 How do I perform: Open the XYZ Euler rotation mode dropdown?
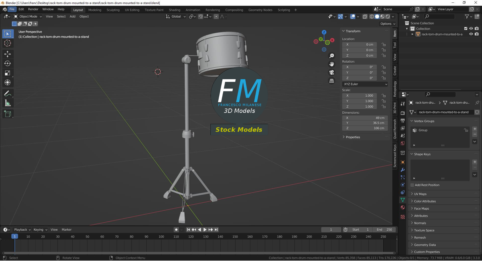point(365,84)
